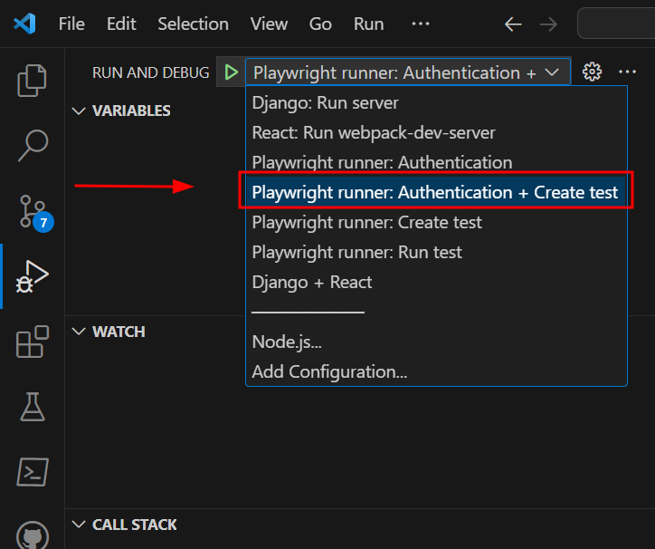The image size is (655, 549).
Task: Select Playwright runner: Authentication configuration
Action: click(x=436, y=162)
